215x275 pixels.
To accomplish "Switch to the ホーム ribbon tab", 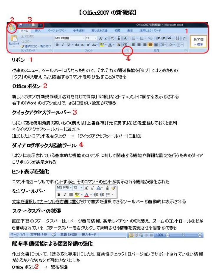I will 24,31.
